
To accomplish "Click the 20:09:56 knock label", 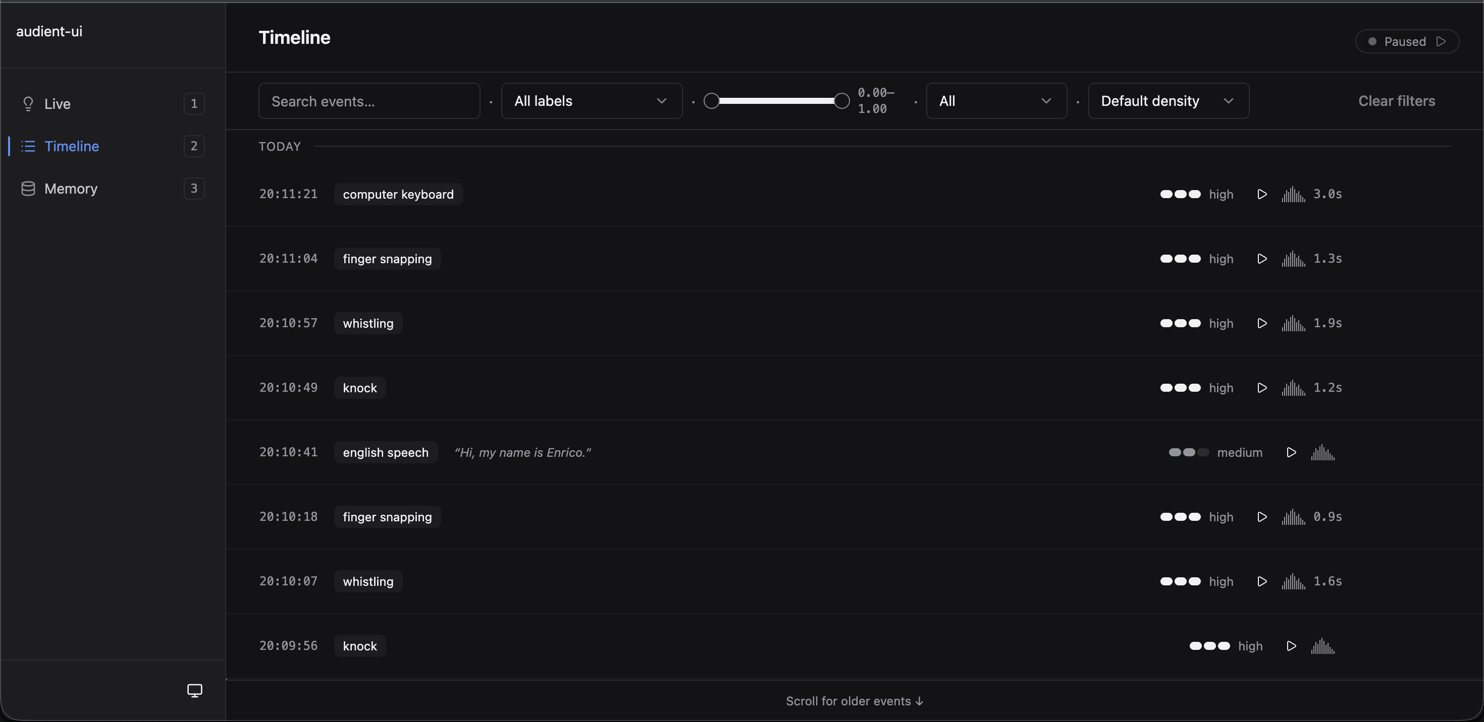I will 359,646.
